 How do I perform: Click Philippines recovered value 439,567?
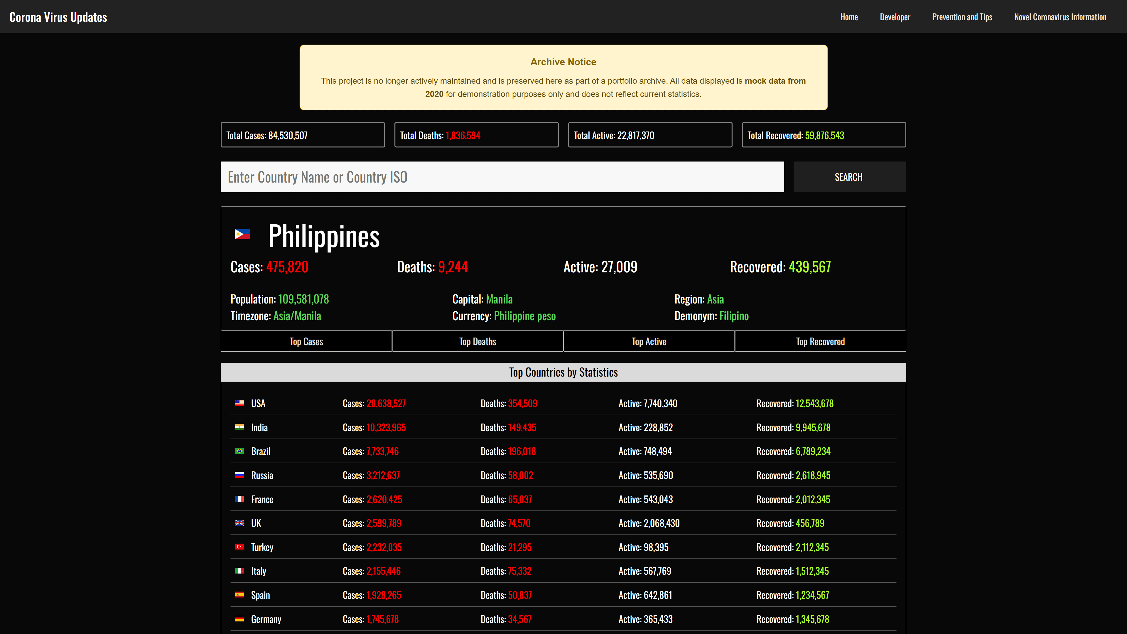[x=809, y=267]
